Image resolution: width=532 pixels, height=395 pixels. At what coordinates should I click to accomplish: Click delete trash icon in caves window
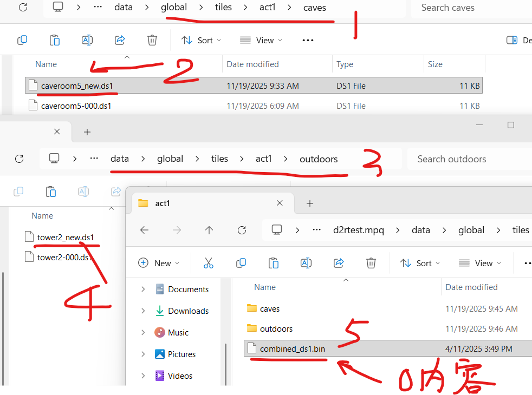click(x=152, y=40)
